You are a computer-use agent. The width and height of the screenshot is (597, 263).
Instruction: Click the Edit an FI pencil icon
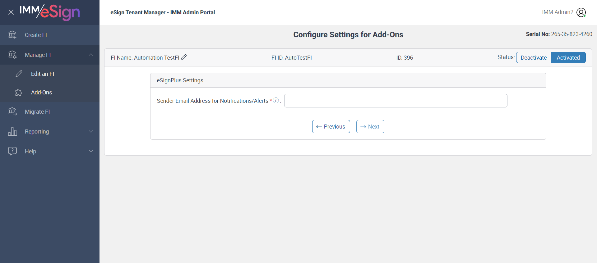click(19, 74)
